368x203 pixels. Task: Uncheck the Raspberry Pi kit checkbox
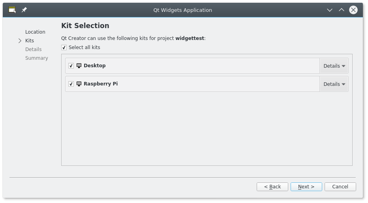click(71, 84)
